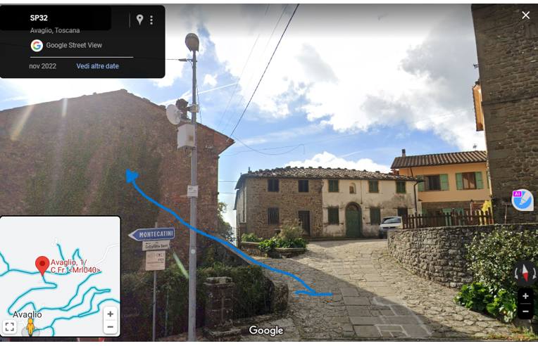Click the location pin icon in the info panel
538x346 pixels.
click(139, 20)
